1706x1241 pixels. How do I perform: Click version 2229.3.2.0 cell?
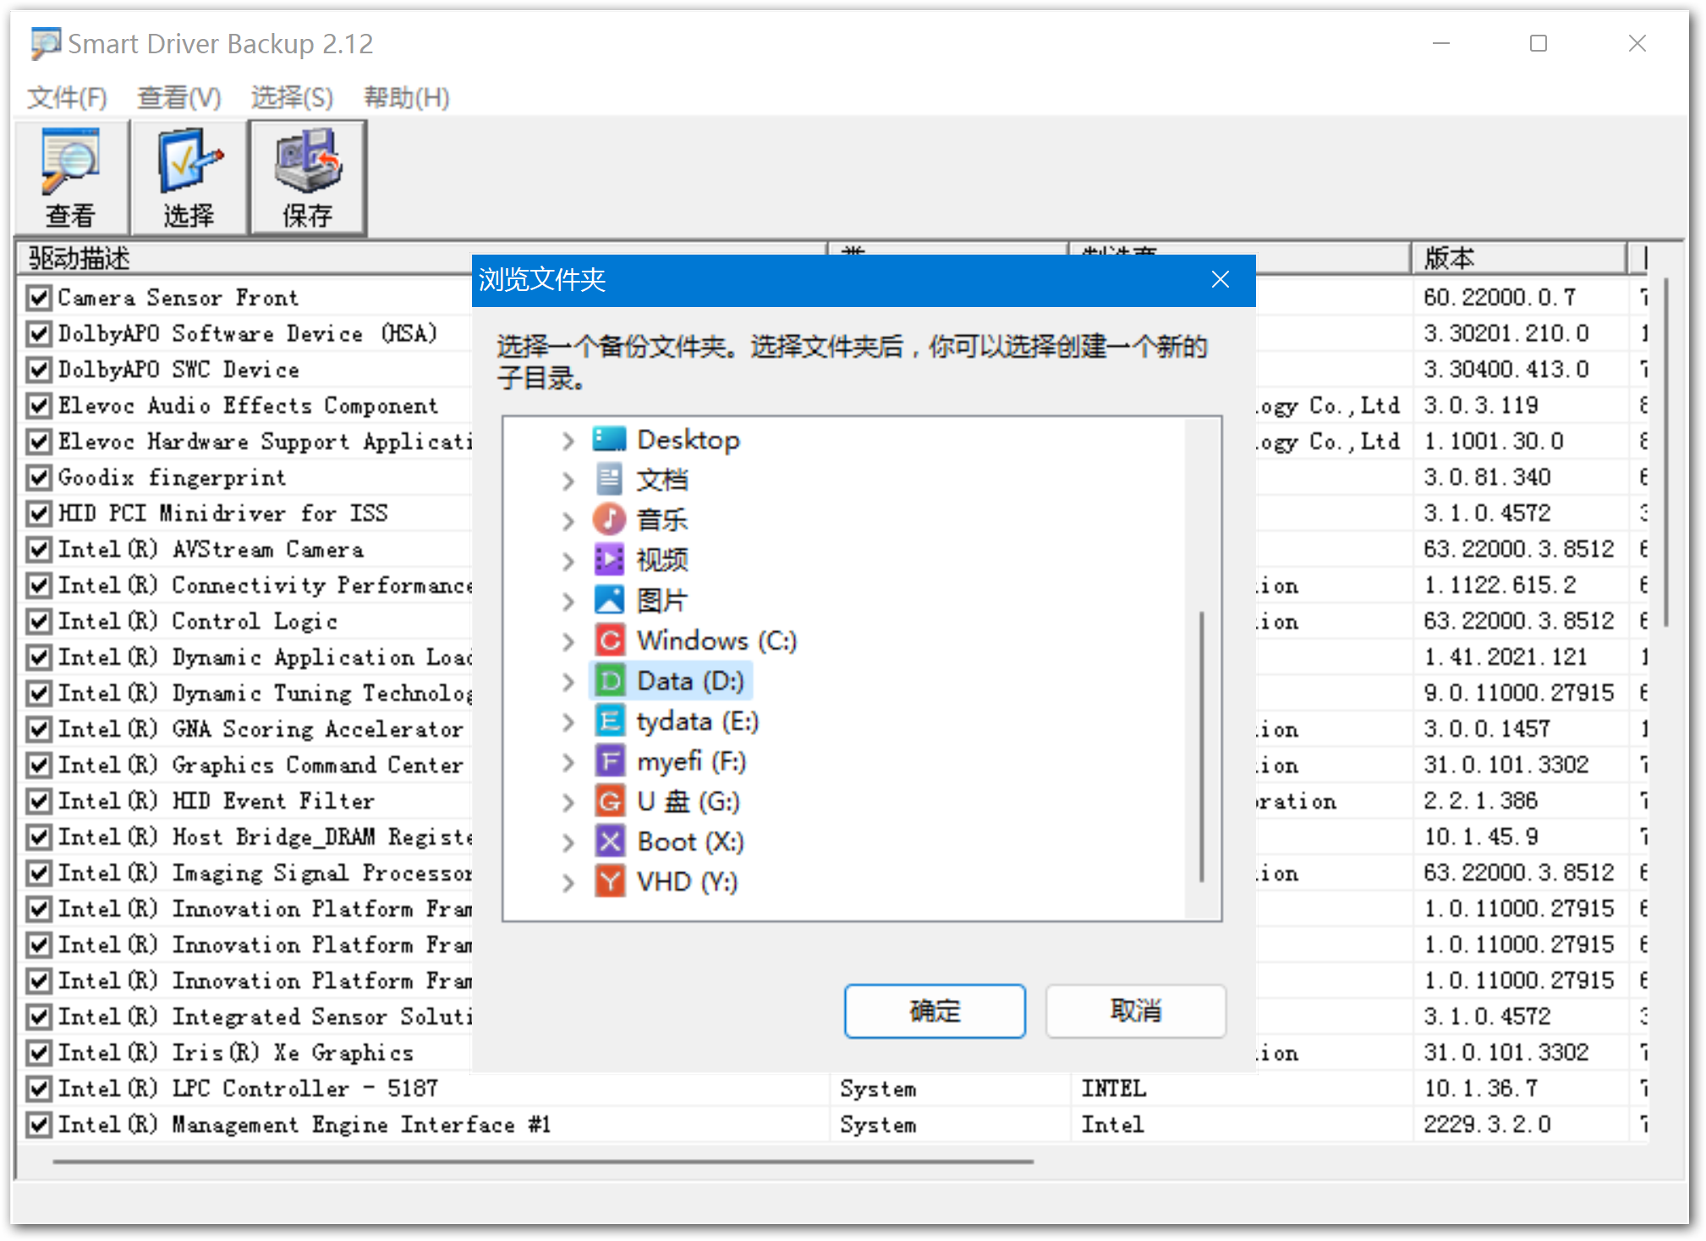(x=1487, y=1124)
